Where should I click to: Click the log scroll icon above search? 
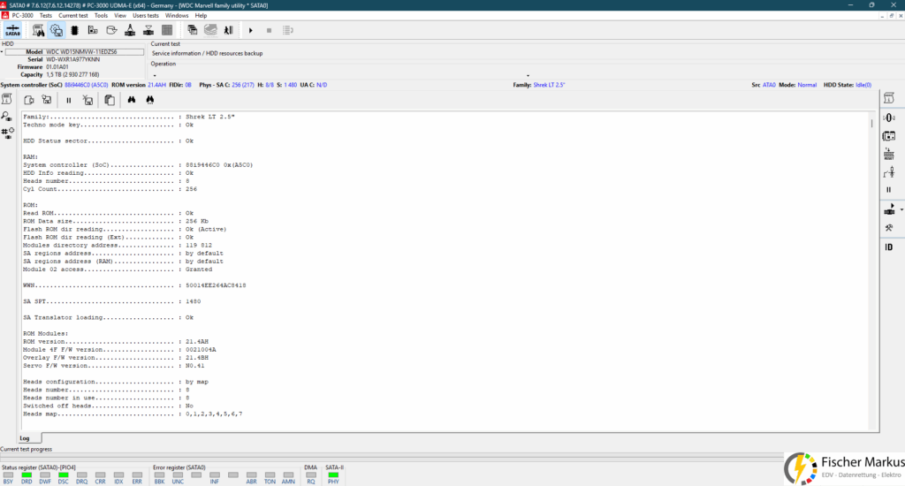[x=7, y=99]
